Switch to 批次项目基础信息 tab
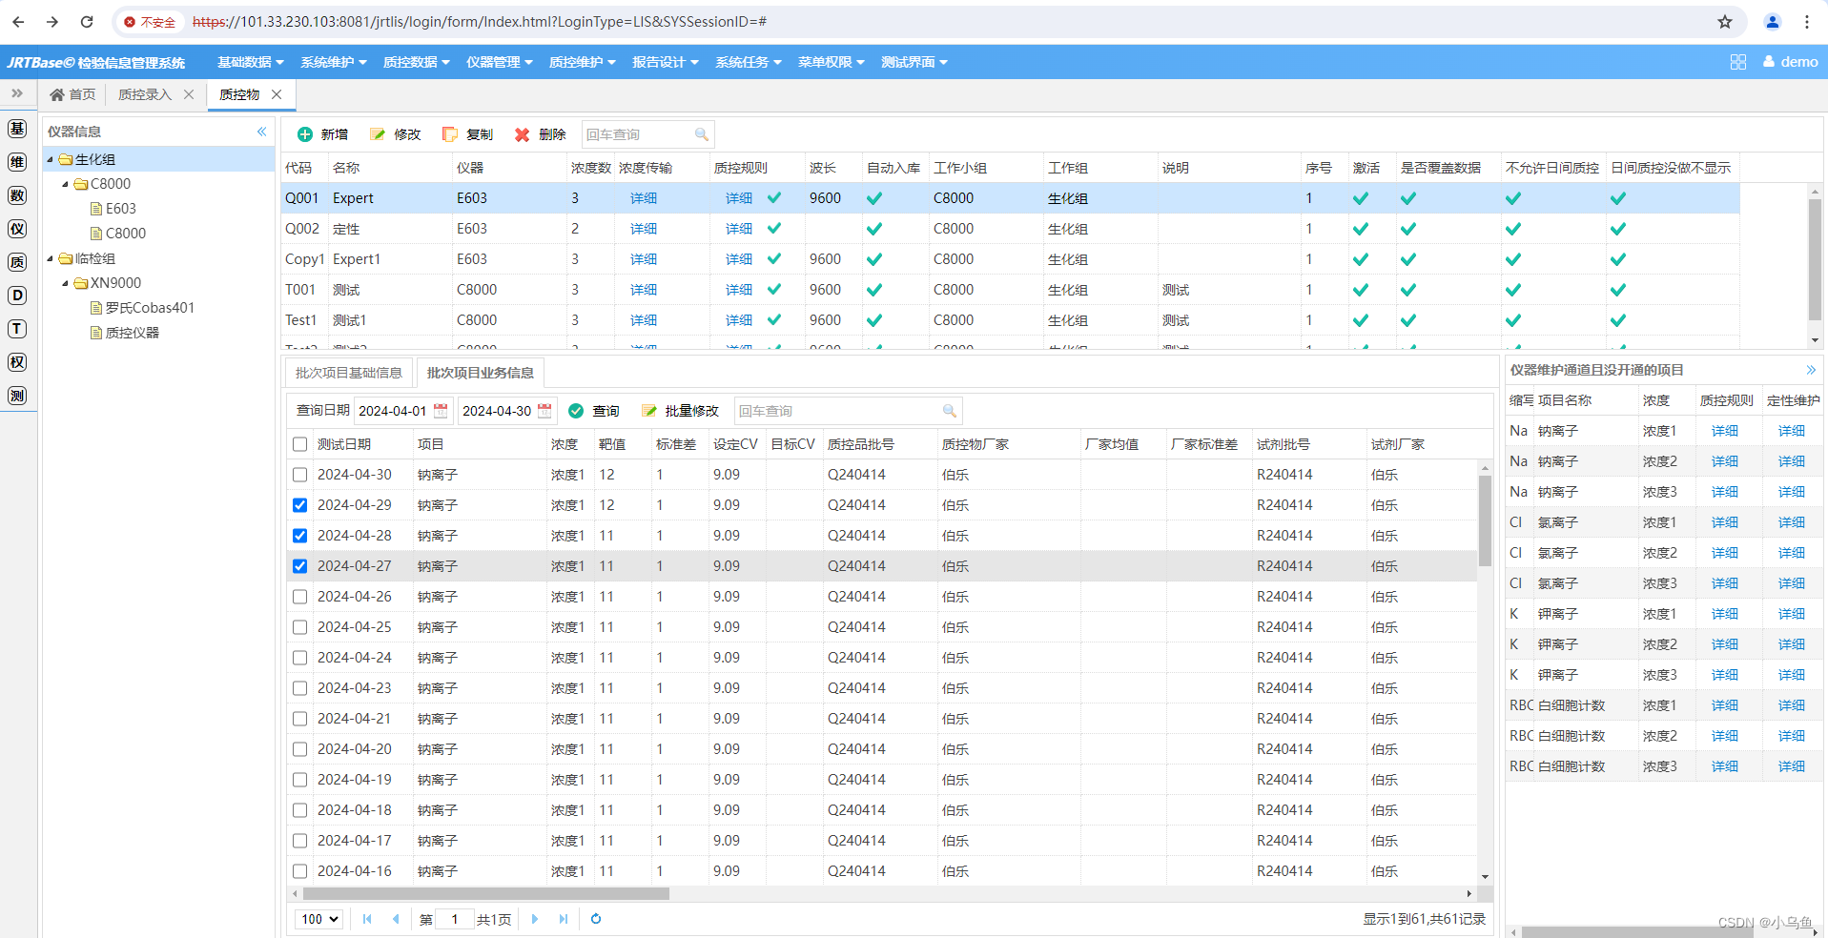Viewport: 1828px width, 938px height. pyautogui.click(x=349, y=373)
